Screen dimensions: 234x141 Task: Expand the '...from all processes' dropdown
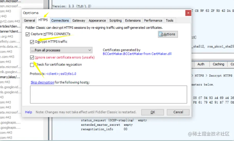[x=61, y=50]
